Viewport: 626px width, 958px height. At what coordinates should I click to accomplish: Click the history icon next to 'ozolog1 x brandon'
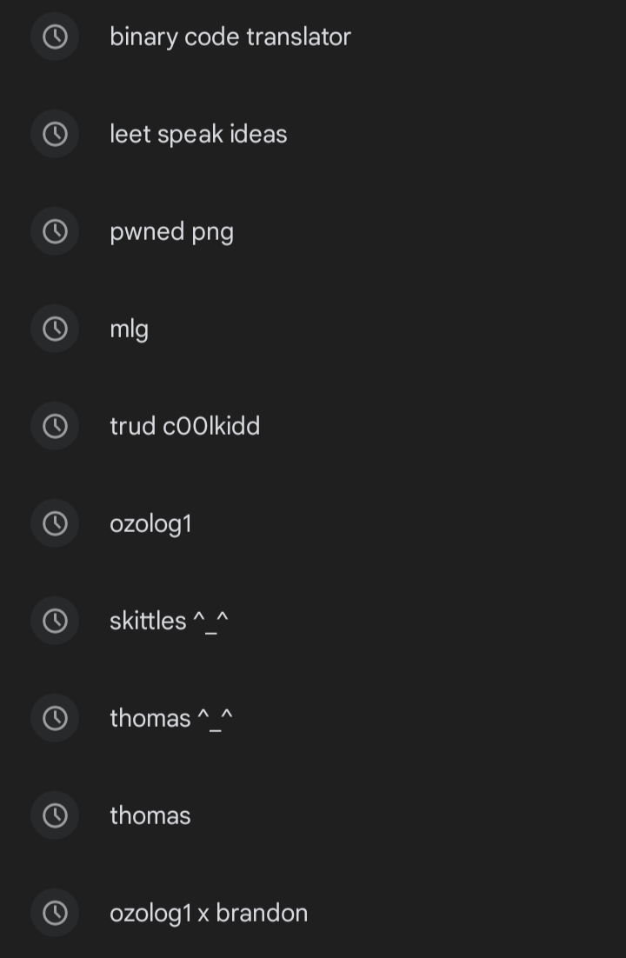pos(55,913)
